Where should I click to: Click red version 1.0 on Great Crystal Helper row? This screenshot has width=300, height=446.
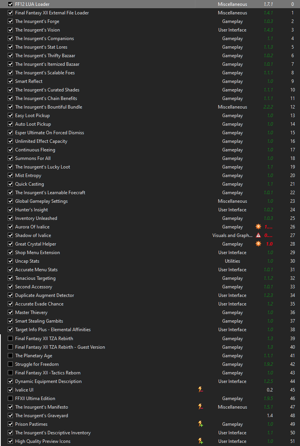(269, 244)
